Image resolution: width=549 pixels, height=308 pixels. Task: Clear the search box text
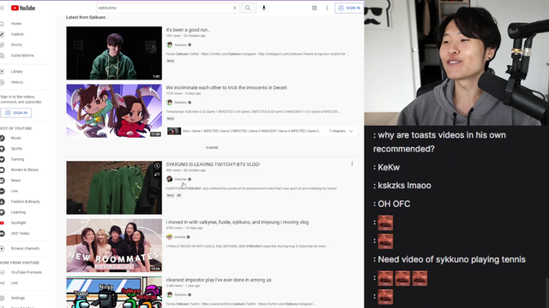tap(234, 8)
